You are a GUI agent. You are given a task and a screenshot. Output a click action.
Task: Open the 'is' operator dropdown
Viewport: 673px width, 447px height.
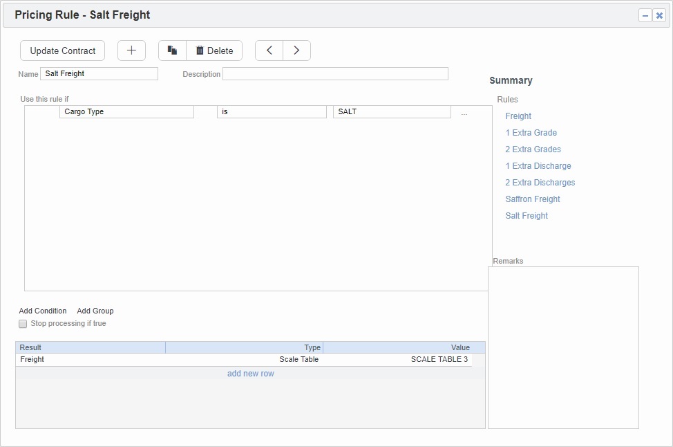tap(272, 112)
